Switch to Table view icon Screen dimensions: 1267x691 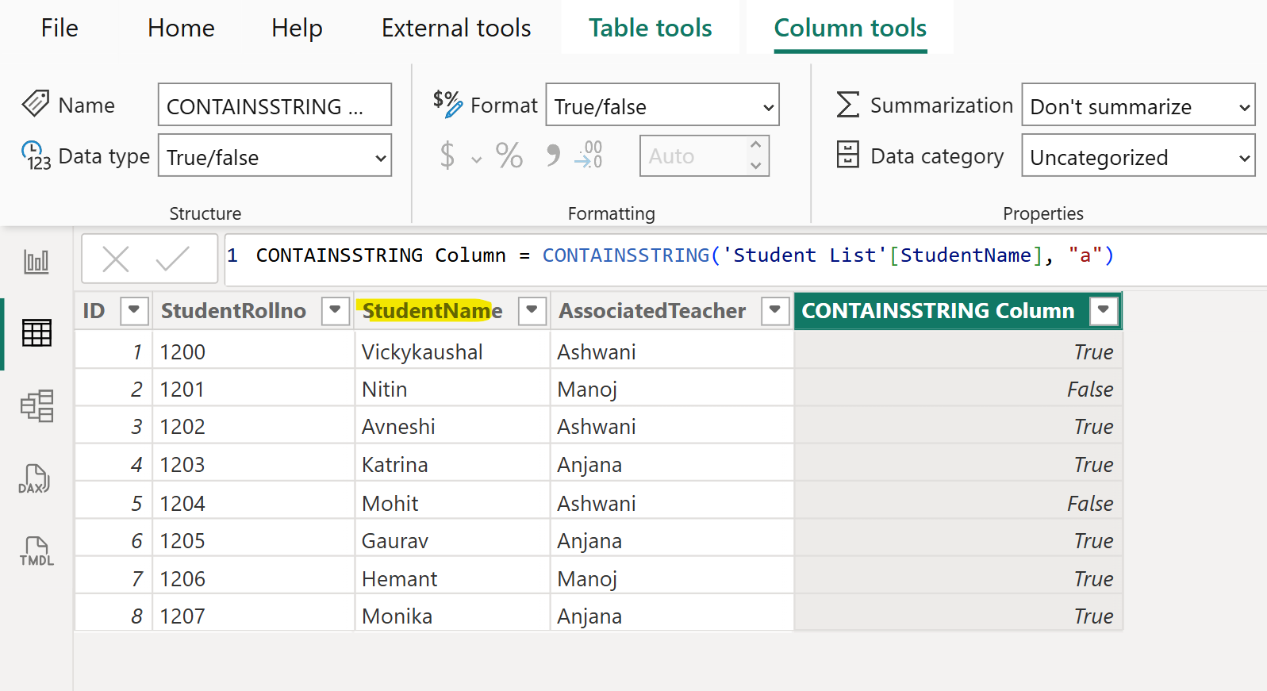(x=36, y=333)
